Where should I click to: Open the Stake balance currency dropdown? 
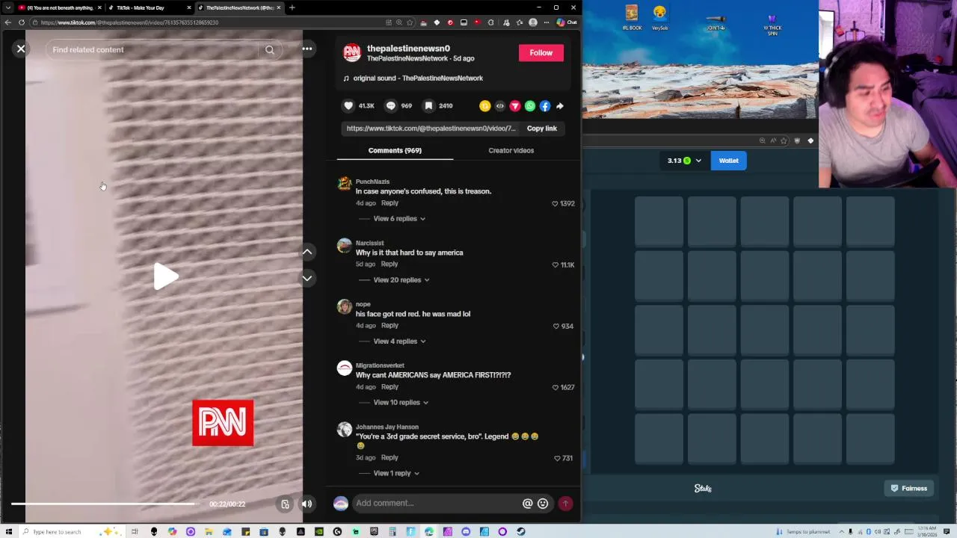pyautogui.click(x=684, y=161)
